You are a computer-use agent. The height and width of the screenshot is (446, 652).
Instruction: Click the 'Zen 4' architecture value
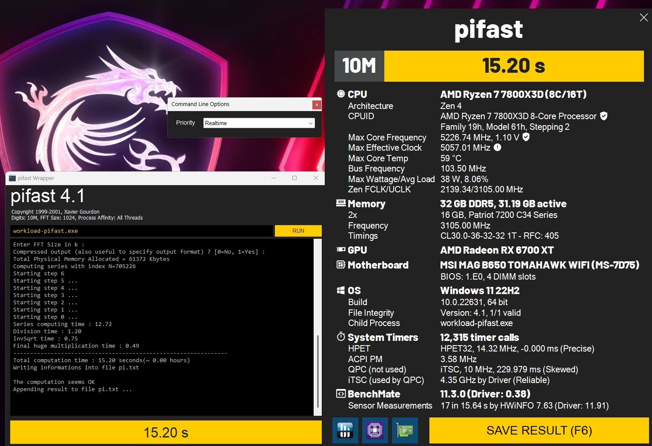point(451,106)
